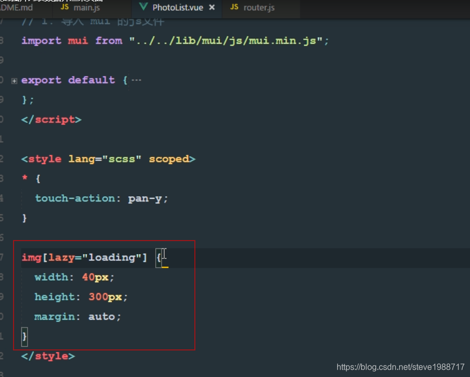
Task: Click the 'export' keyword
Action: click(x=41, y=80)
